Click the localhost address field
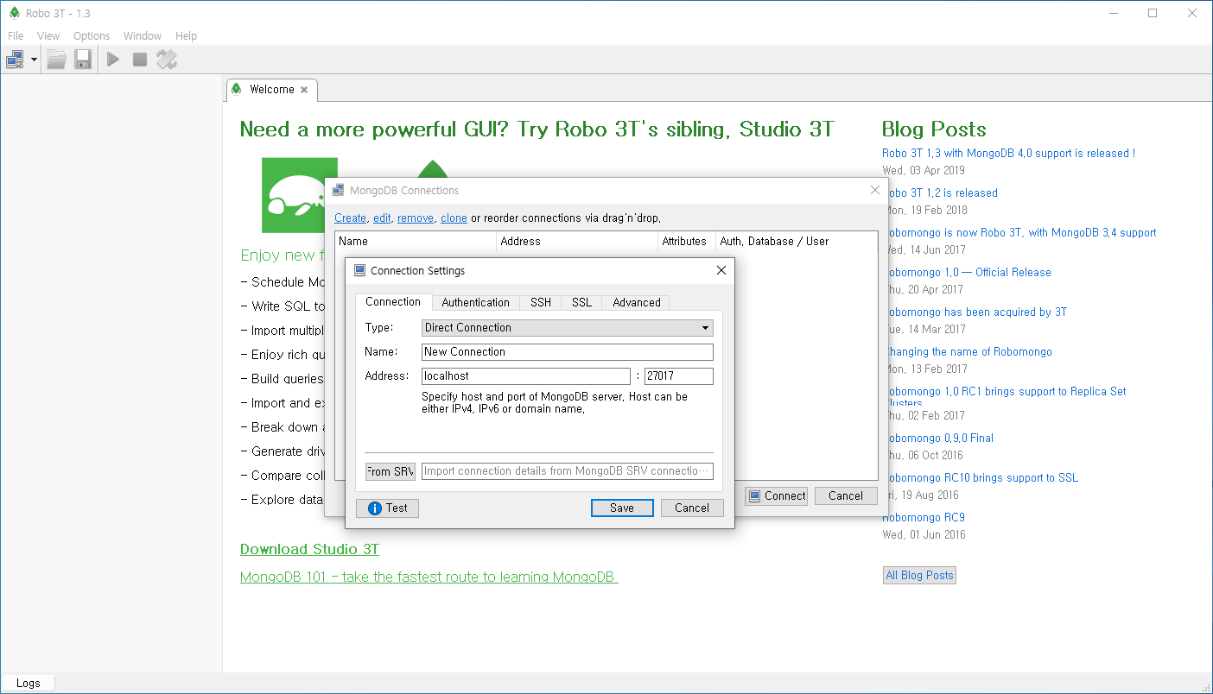 tap(526, 376)
